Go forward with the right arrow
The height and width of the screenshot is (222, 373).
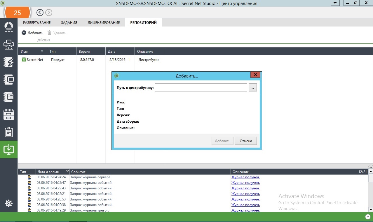click(49, 13)
